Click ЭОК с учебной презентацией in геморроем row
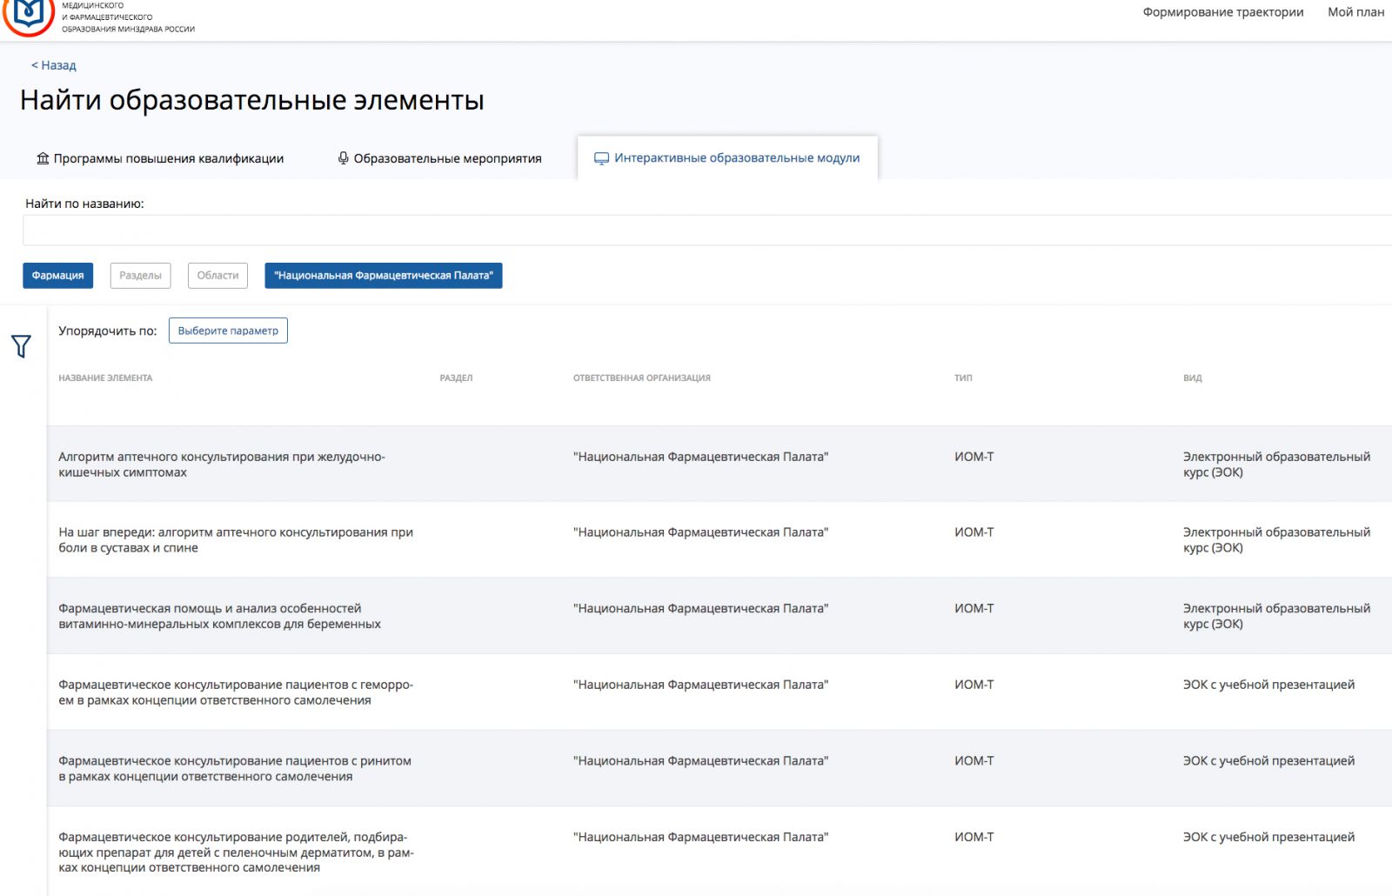The height and width of the screenshot is (896, 1392). (1268, 685)
